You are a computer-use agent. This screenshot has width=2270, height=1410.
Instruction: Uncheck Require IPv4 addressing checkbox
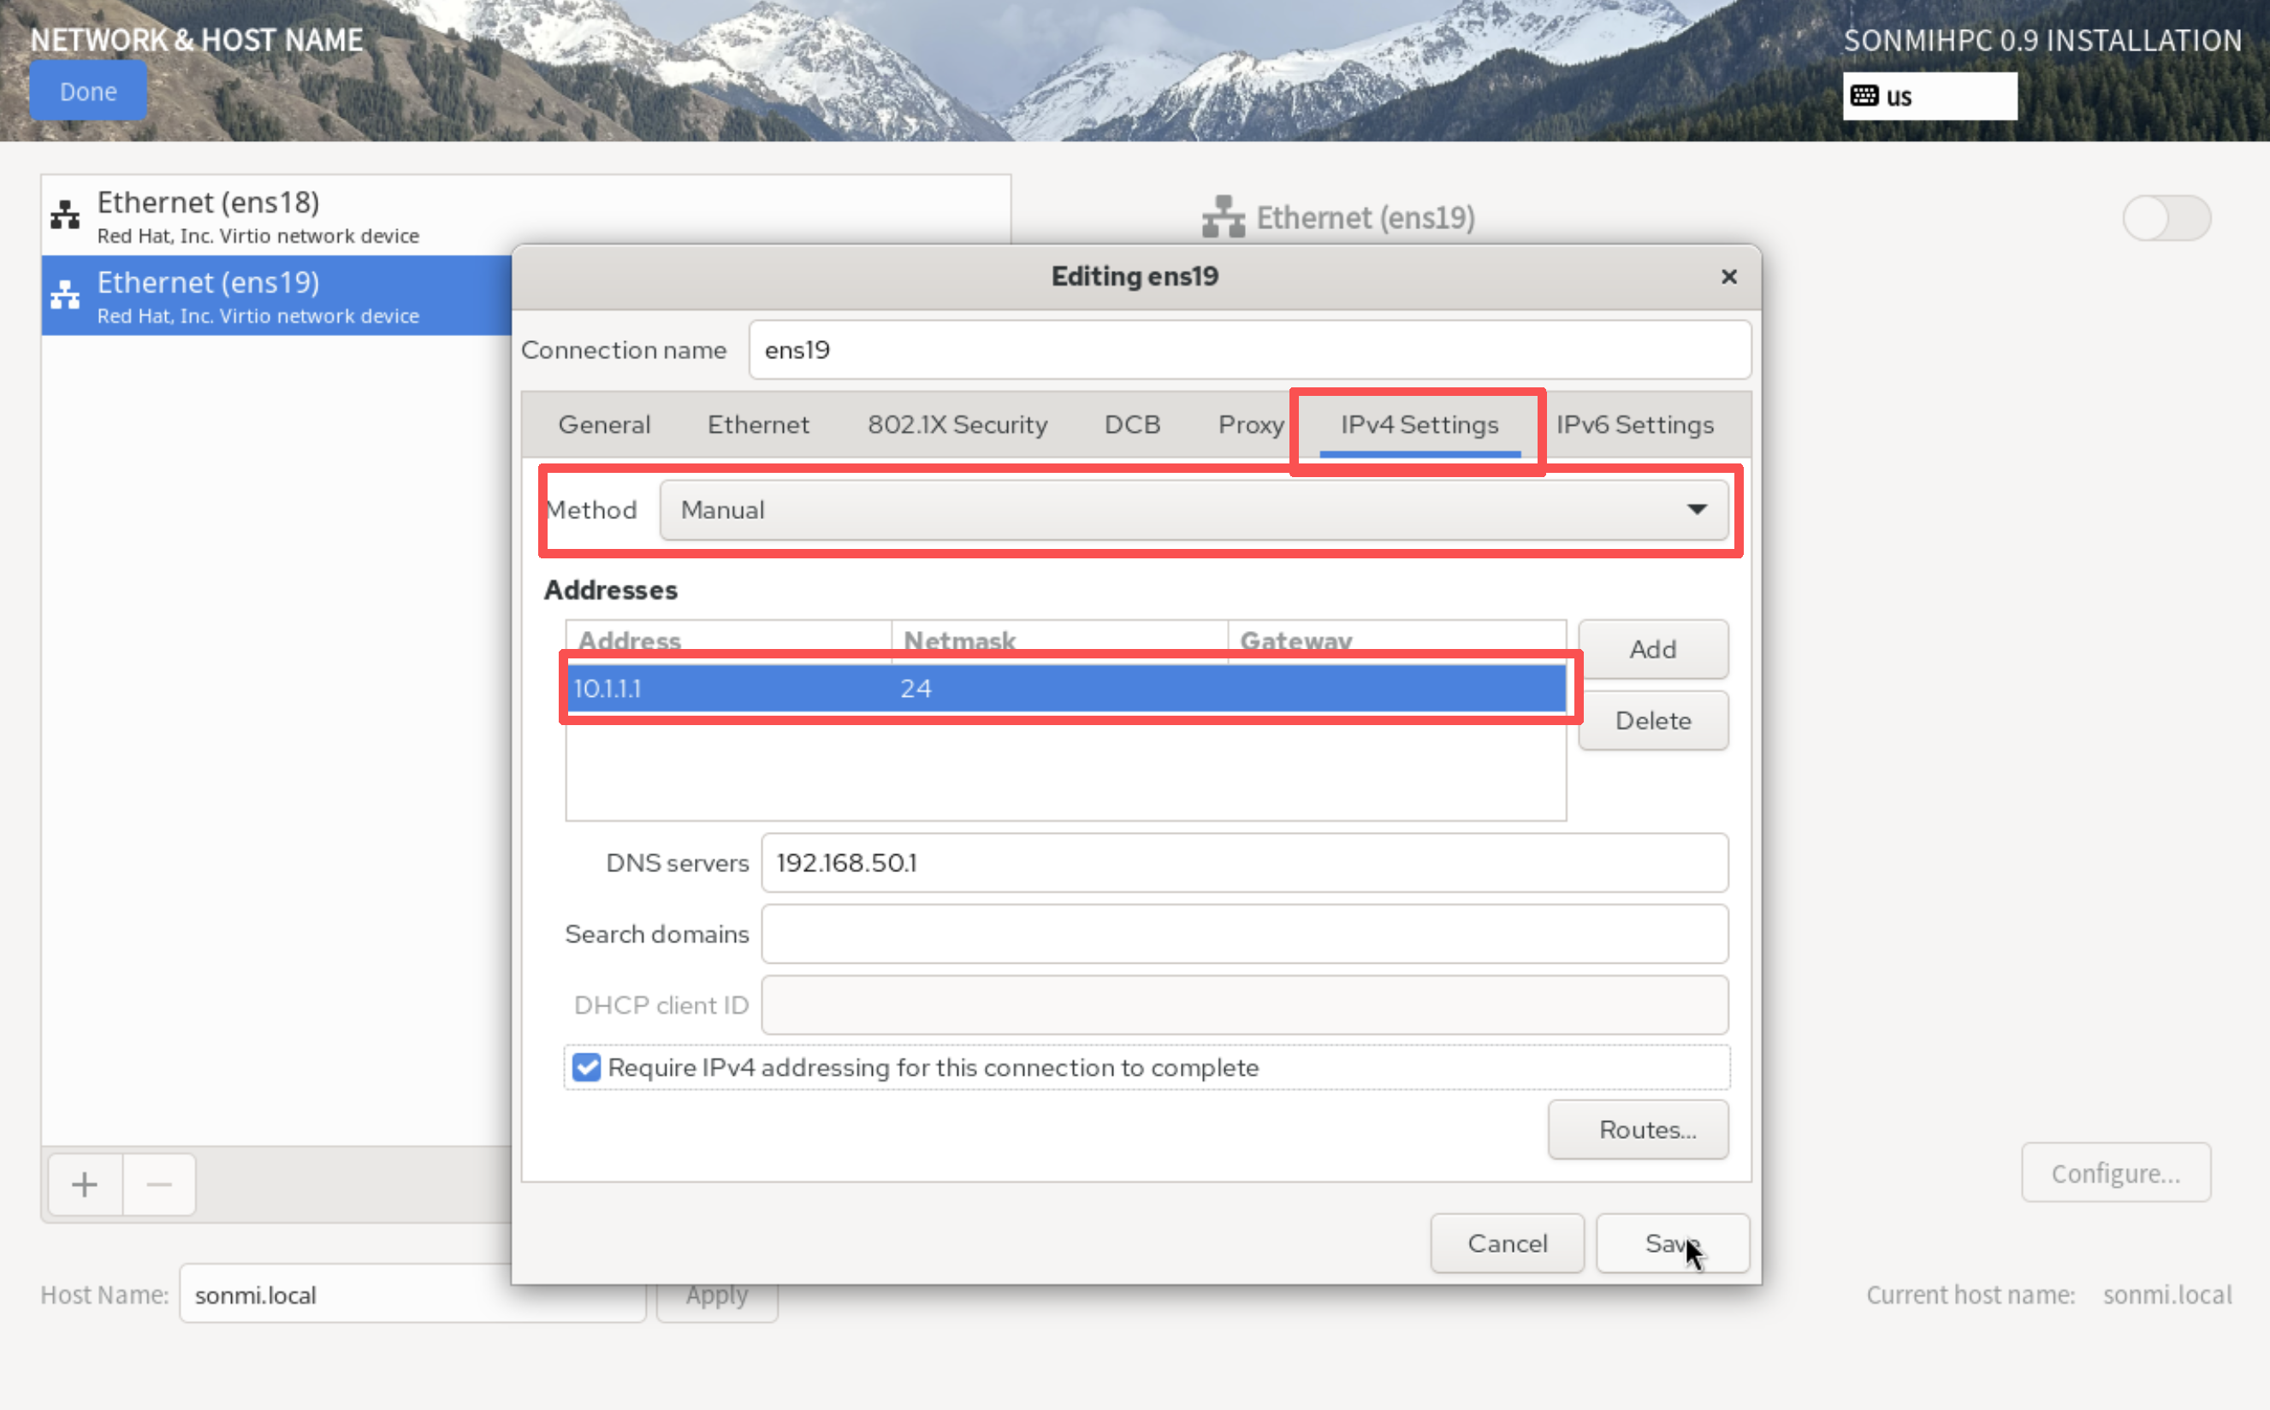[x=587, y=1067]
